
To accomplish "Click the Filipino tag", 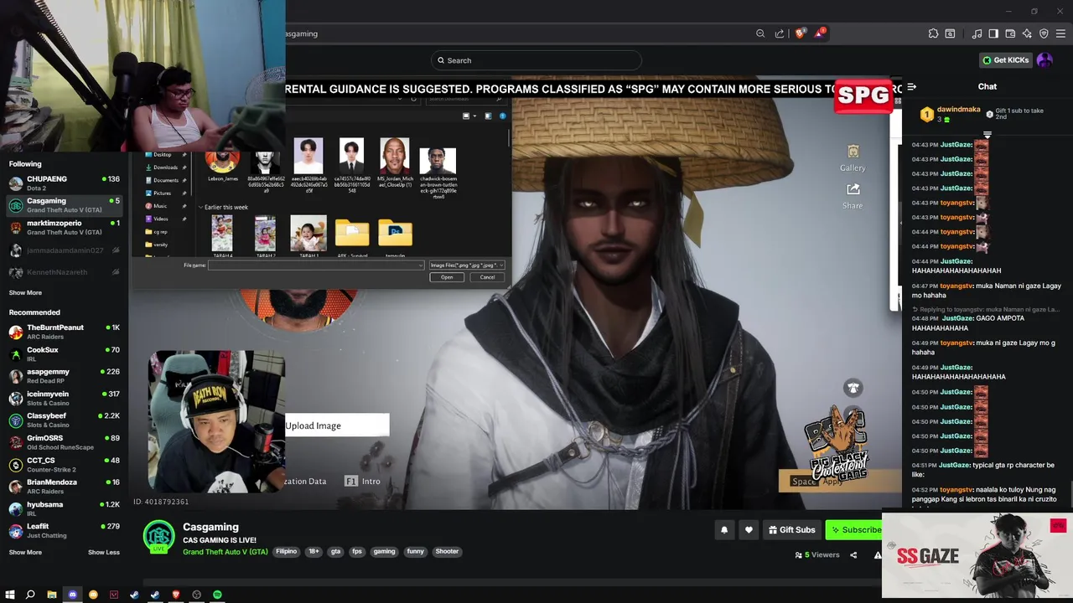I will coord(287,552).
